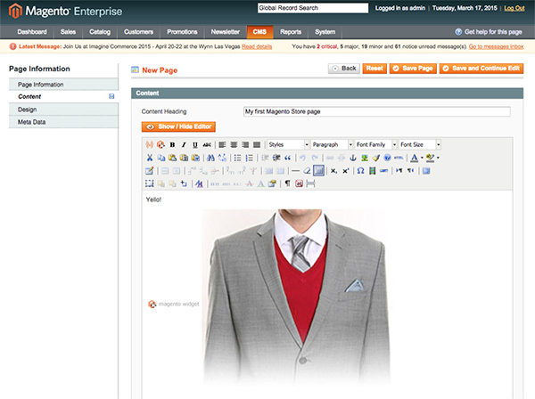Toggle bold formatting

click(172, 144)
